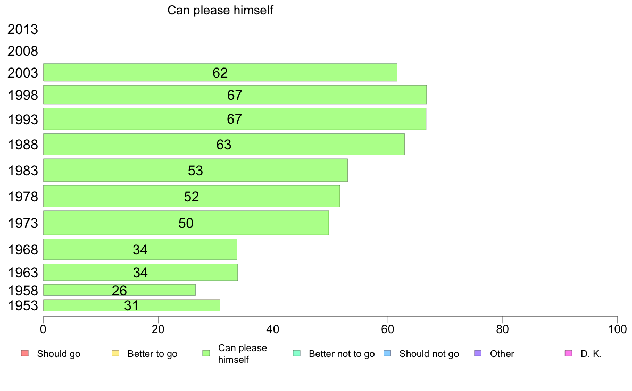Click the 1958 bar with value 26

(x=119, y=290)
